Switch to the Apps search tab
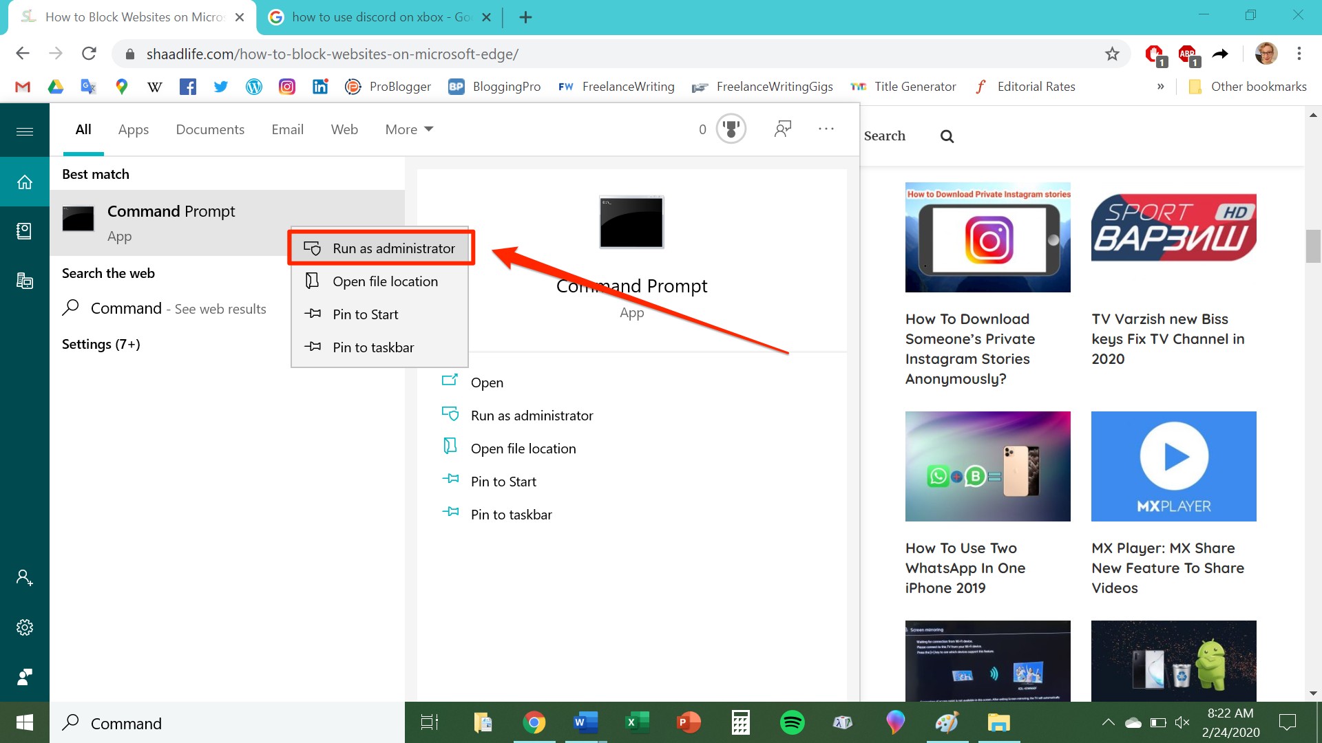This screenshot has width=1322, height=743. click(x=134, y=129)
